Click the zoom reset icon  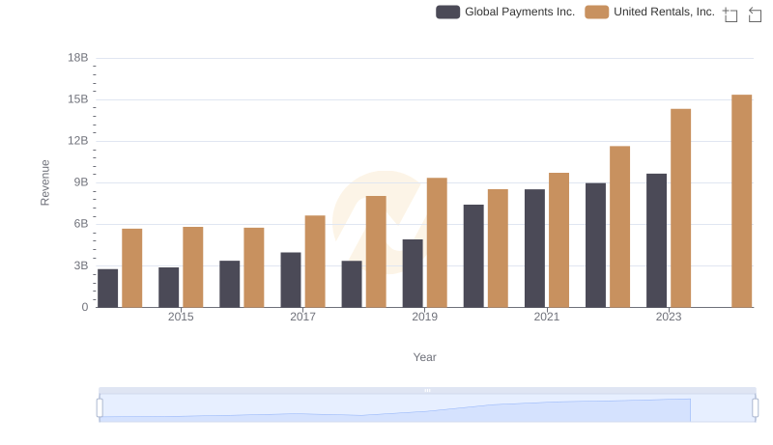click(755, 14)
